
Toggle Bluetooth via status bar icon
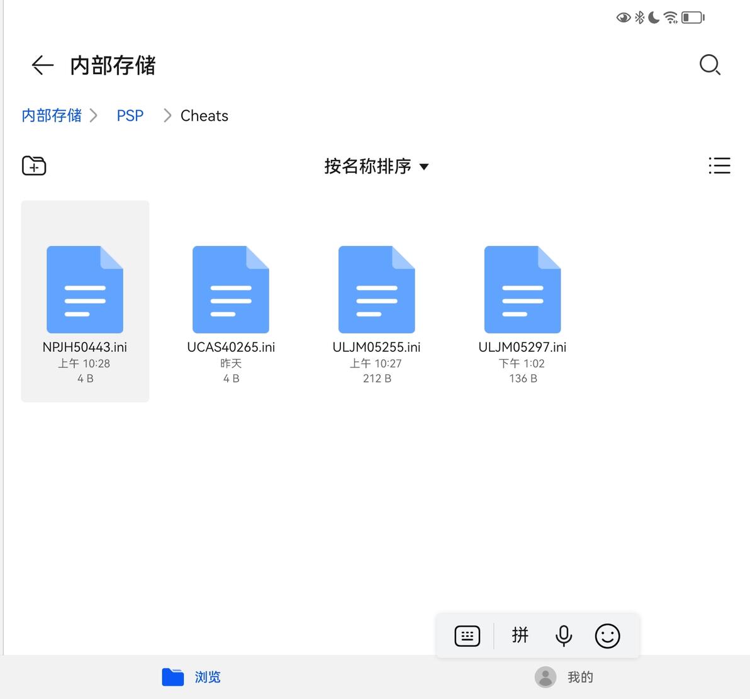639,17
